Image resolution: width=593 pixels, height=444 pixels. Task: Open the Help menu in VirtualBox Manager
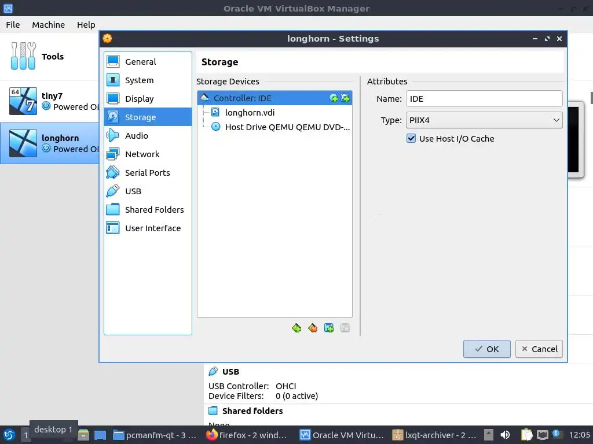tap(86, 24)
